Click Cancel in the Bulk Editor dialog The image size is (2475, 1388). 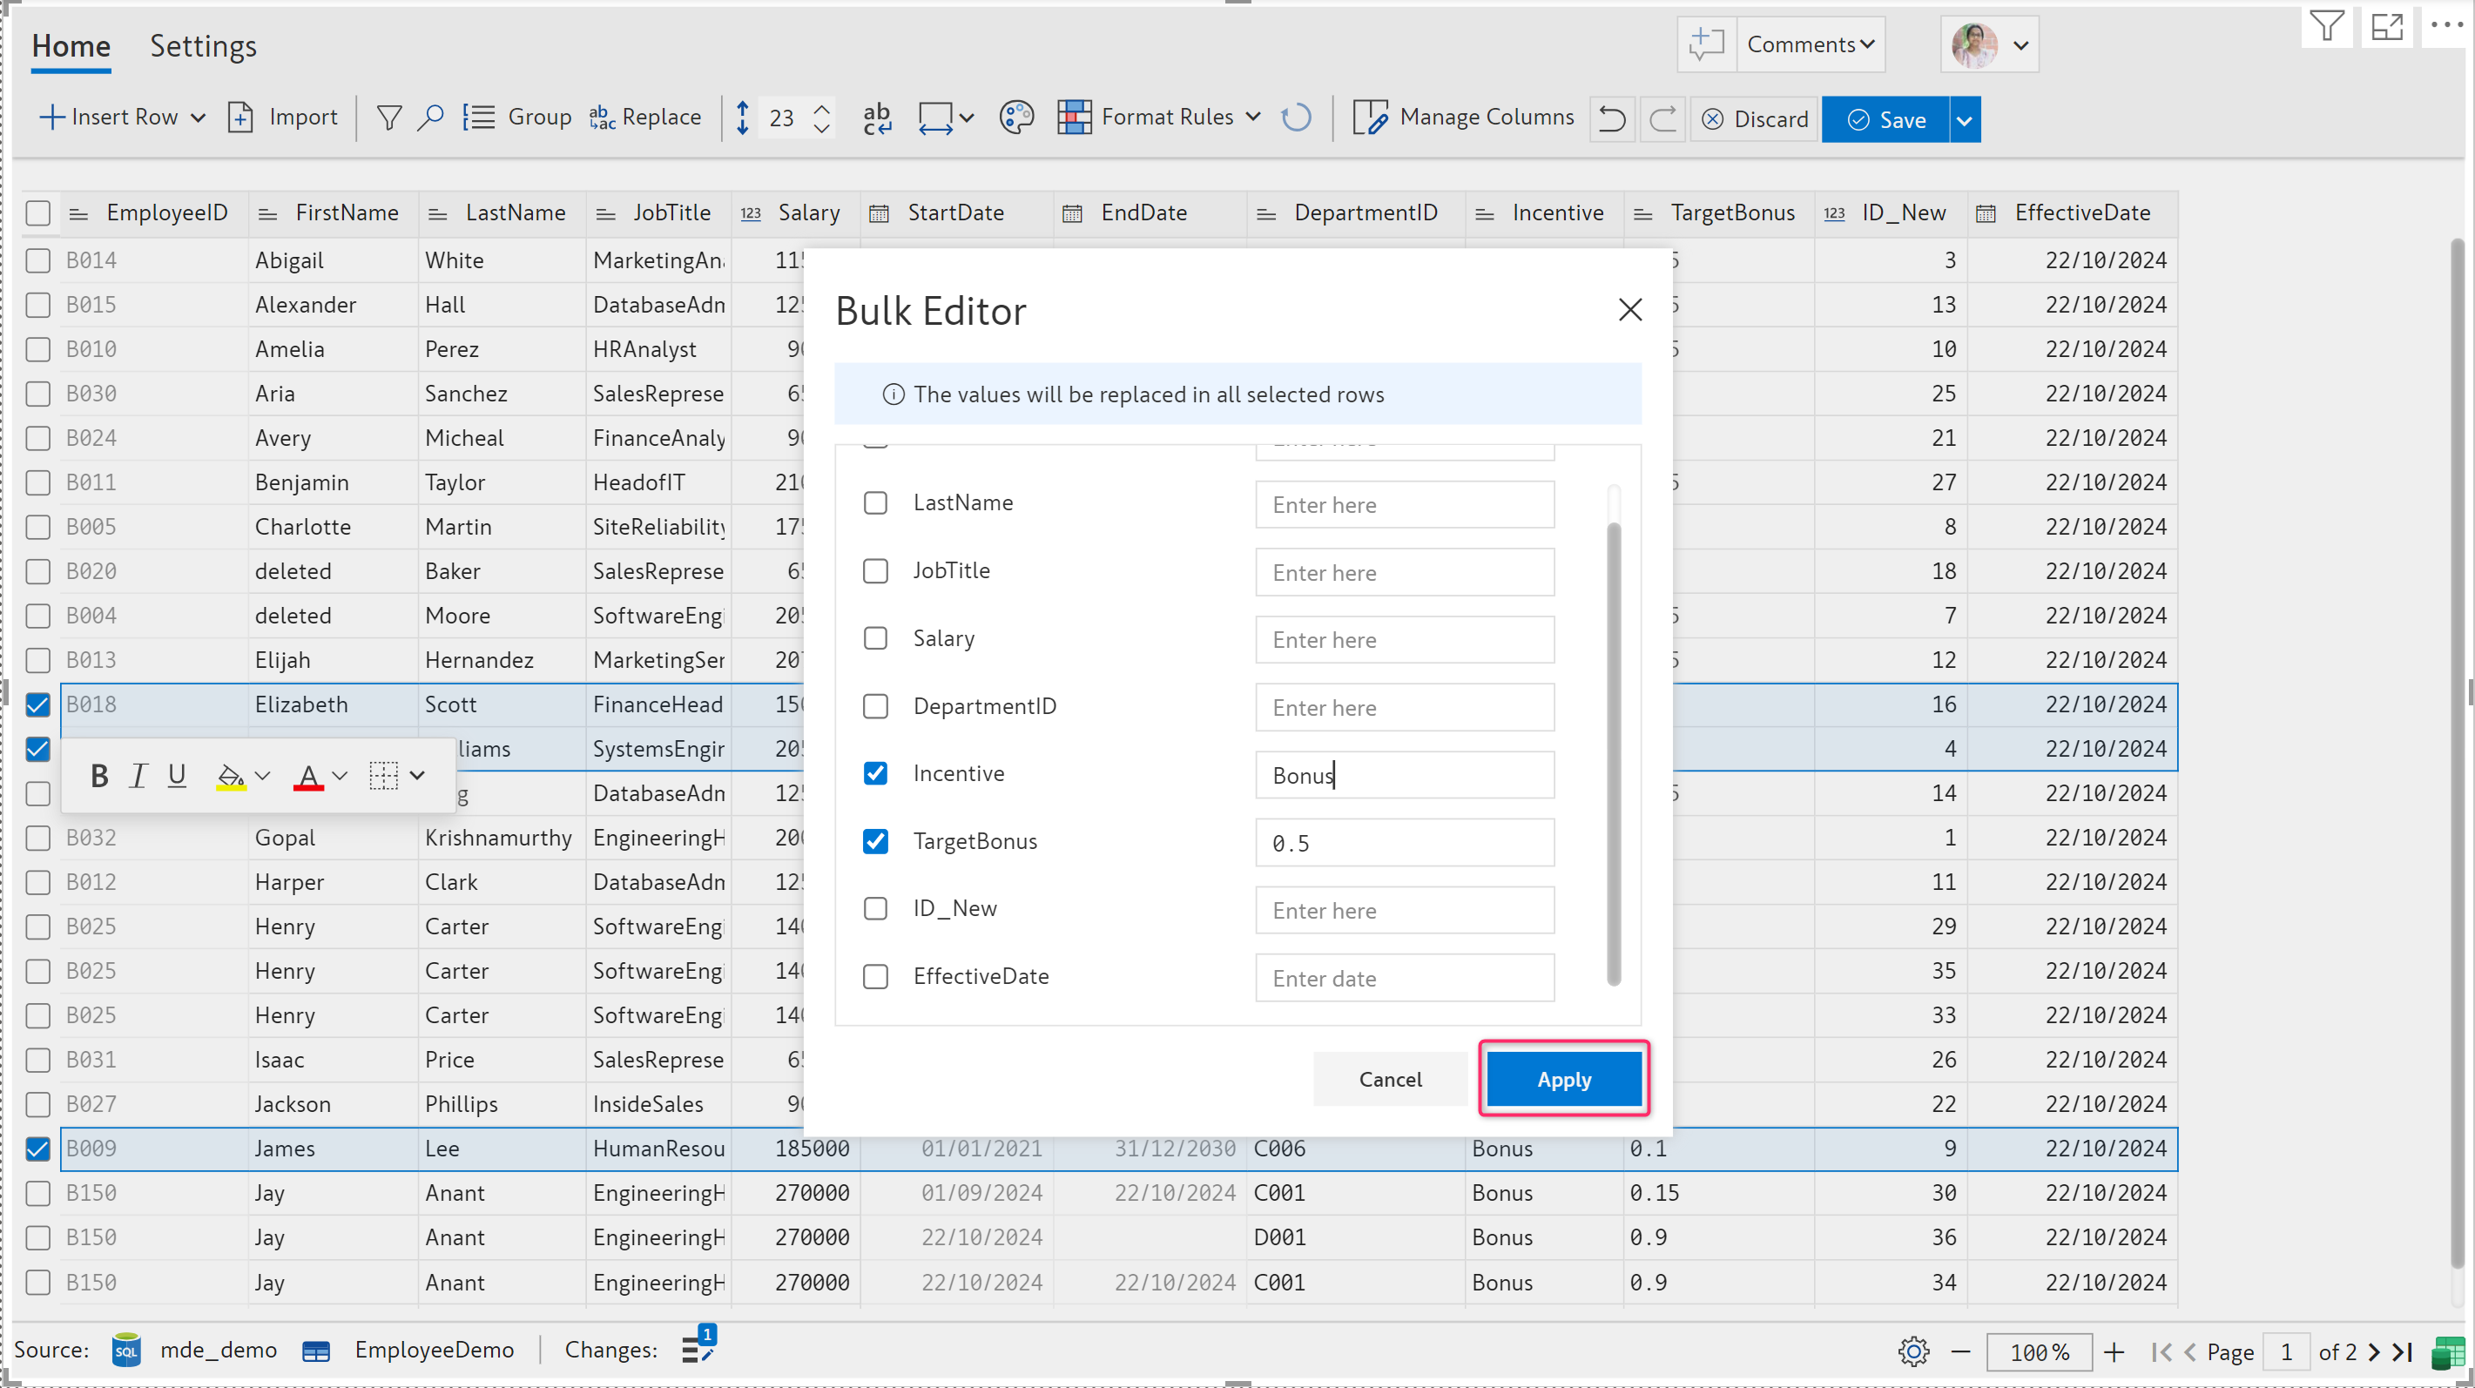pos(1389,1079)
